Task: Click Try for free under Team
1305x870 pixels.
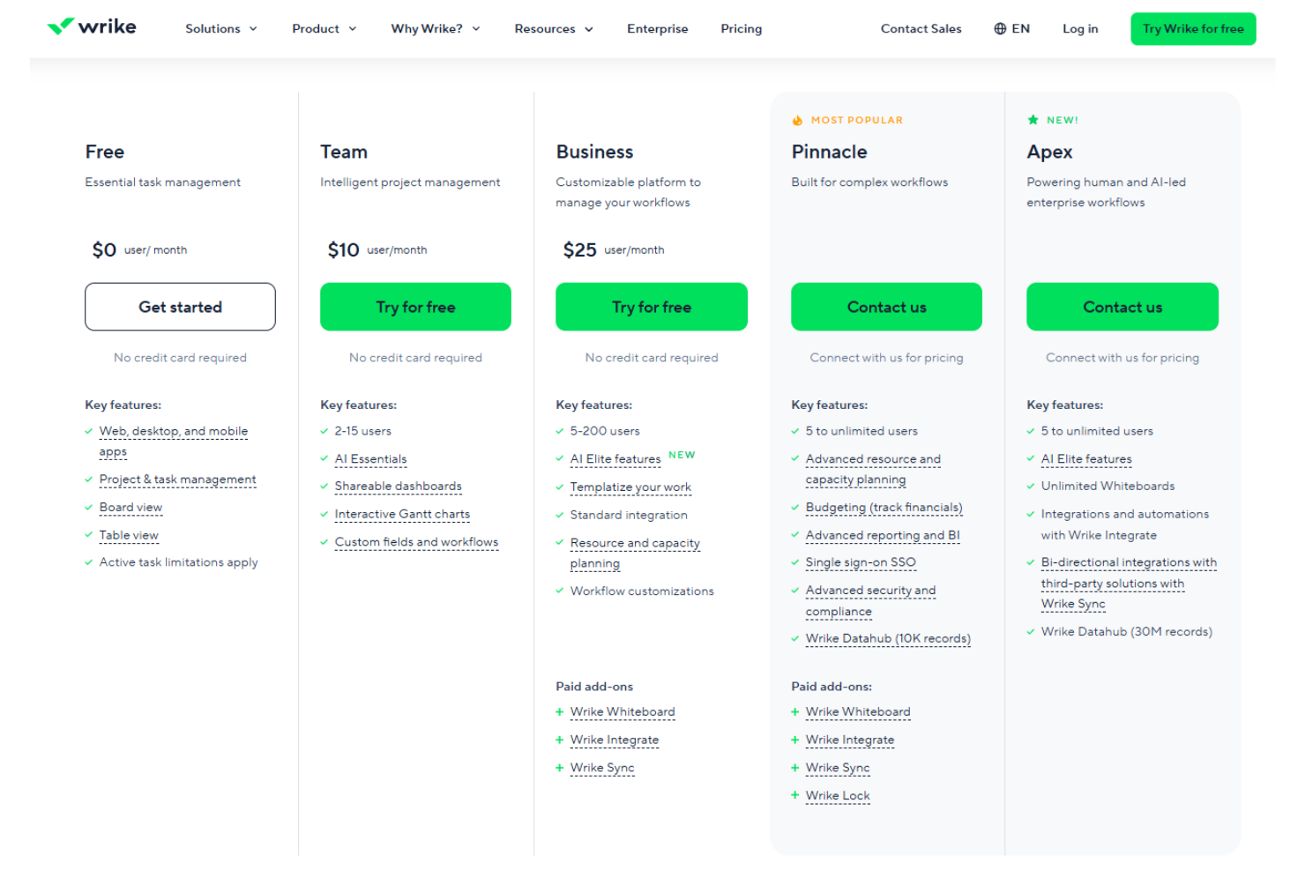Action: pyautogui.click(x=415, y=307)
